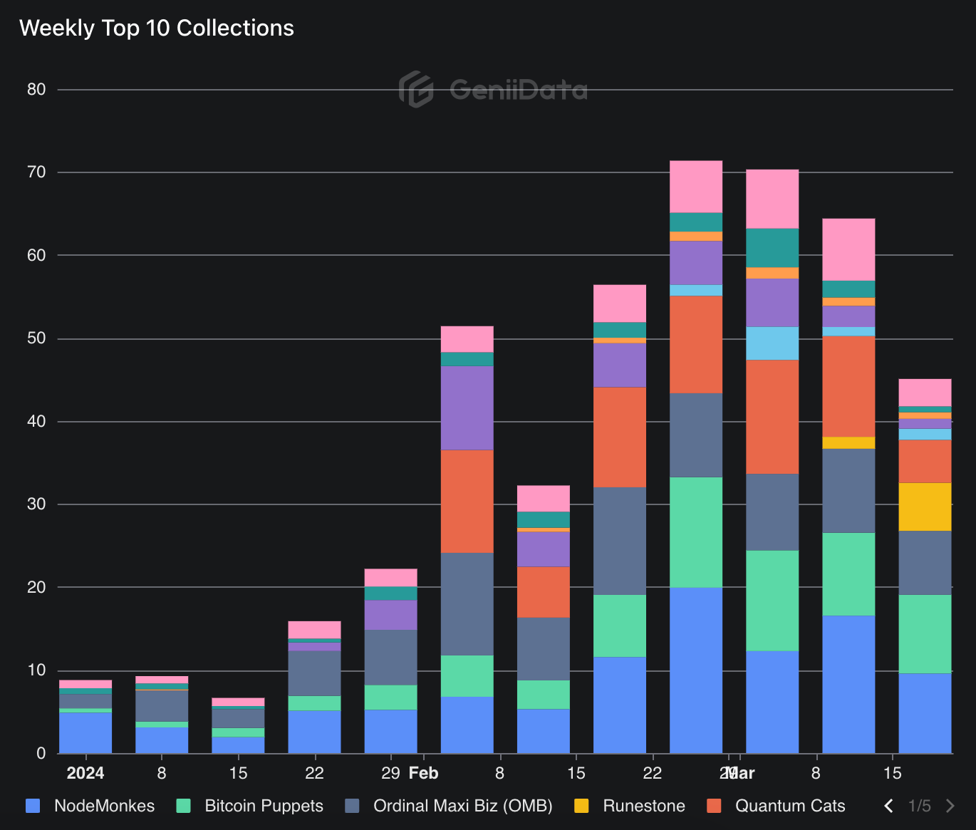Click the pink top segment of the tallest bar
976x830 pixels.
coord(696,187)
